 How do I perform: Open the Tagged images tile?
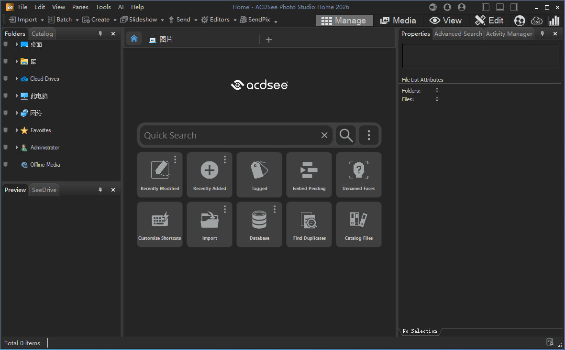click(259, 175)
